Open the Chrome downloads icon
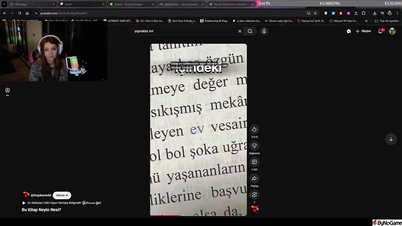The height and width of the screenshot is (226, 402). (375, 13)
